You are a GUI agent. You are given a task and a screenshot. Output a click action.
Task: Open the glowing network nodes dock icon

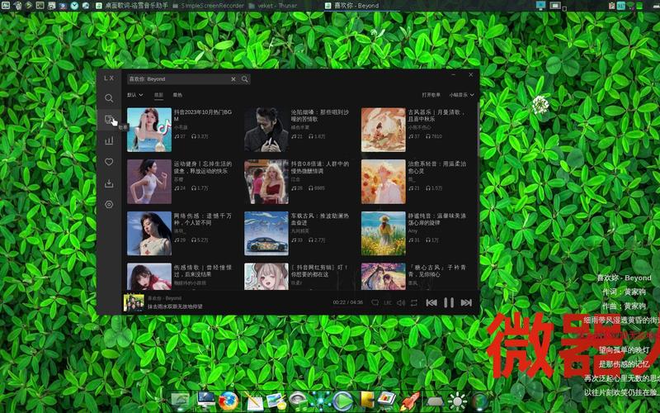coord(321,401)
